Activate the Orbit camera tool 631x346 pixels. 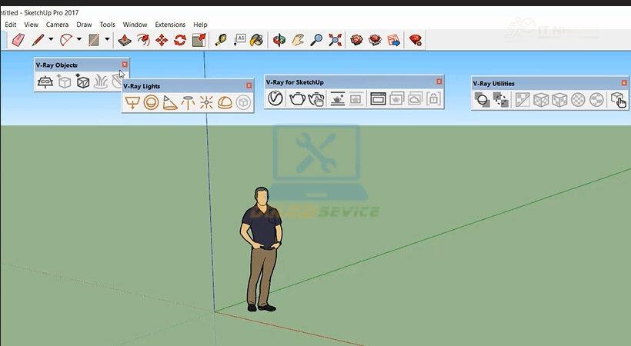click(x=279, y=40)
